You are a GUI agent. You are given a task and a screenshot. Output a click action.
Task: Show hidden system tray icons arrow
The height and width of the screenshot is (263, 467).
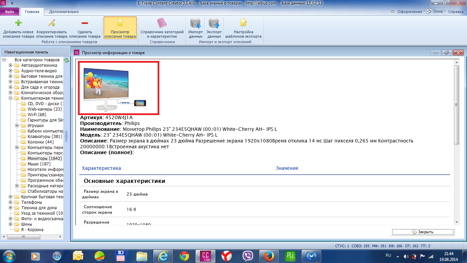tap(398, 256)
